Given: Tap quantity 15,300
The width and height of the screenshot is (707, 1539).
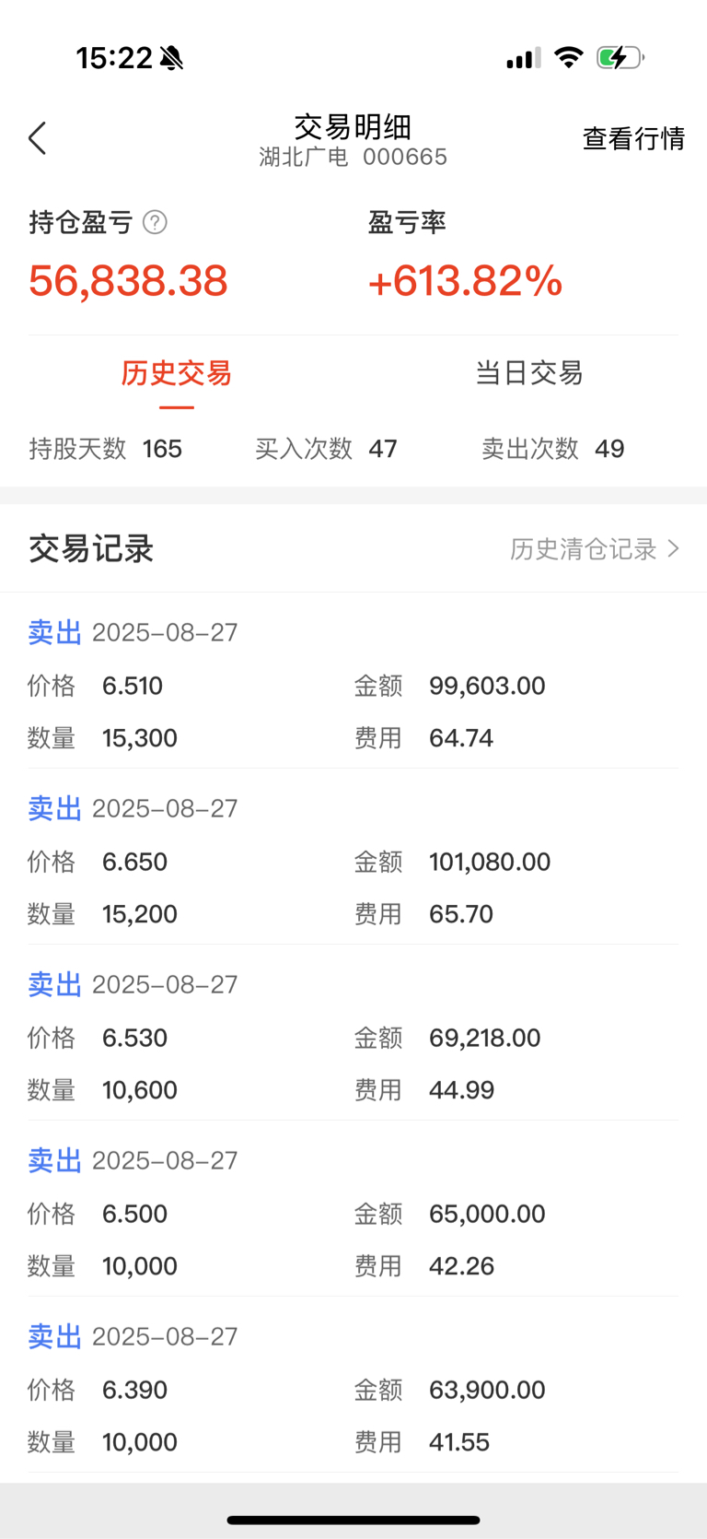Looking at the screenshot, I should pos(140,738).
